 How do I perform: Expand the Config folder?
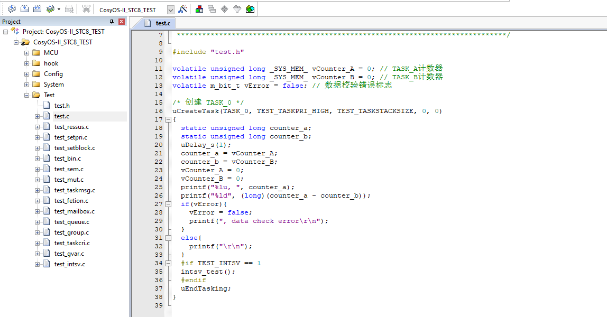pyautogui.click(x=26, y=74)
